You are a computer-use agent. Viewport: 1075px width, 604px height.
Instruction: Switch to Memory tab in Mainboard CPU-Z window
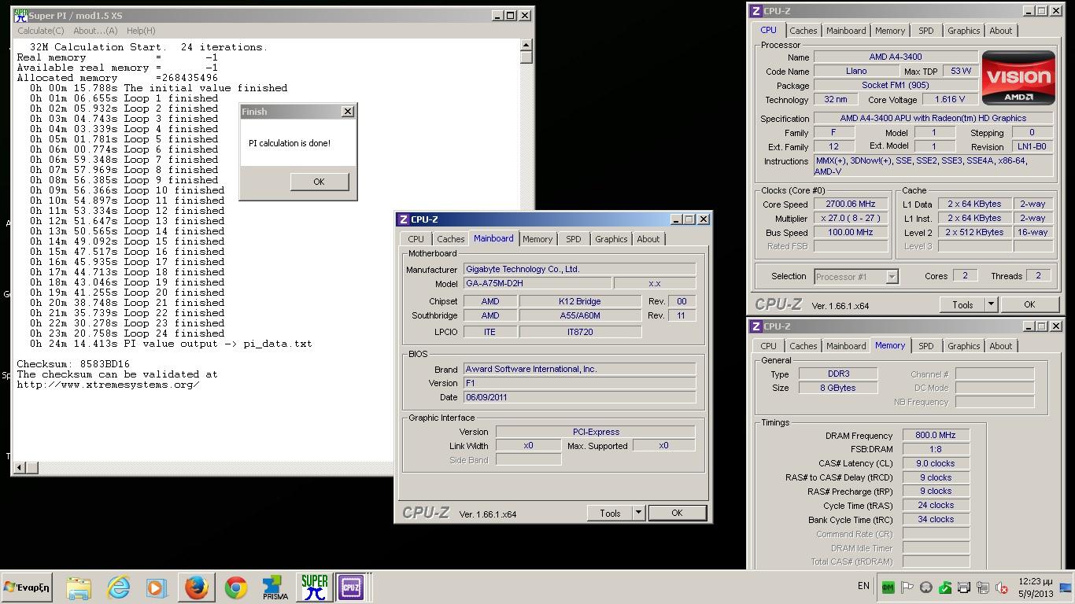pos(537,239)
